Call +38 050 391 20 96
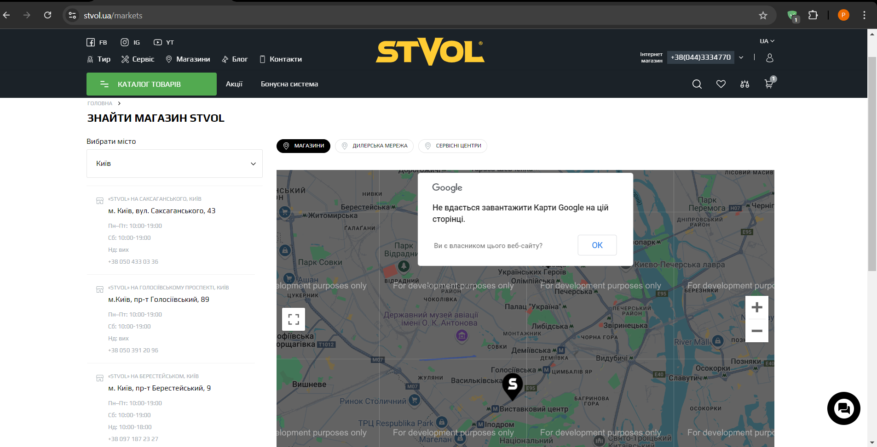The width and height of the screenshot is (877, 447). point(133,351)
